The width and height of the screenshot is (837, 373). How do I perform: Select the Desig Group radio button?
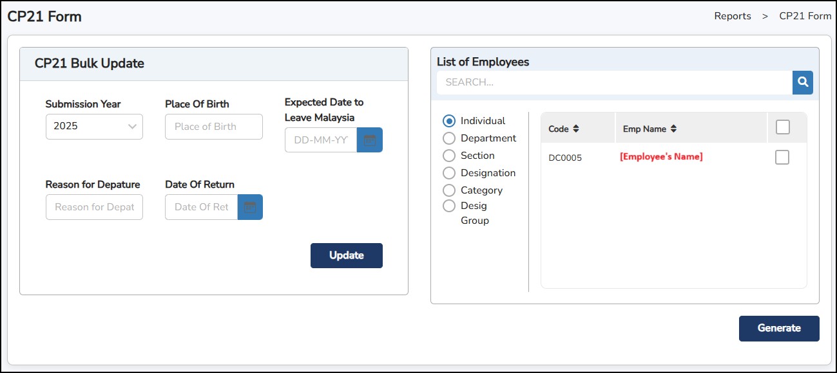coord(449,206)
